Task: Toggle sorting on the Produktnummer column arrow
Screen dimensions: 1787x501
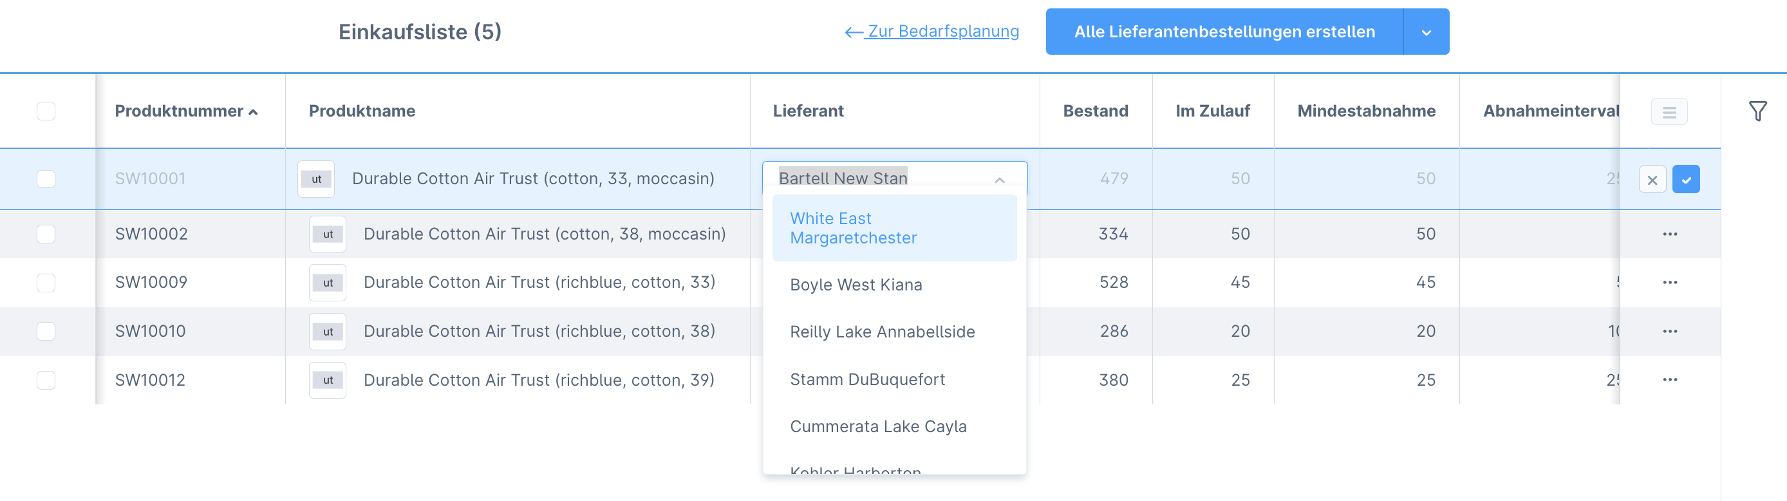Action: point(253,111)
